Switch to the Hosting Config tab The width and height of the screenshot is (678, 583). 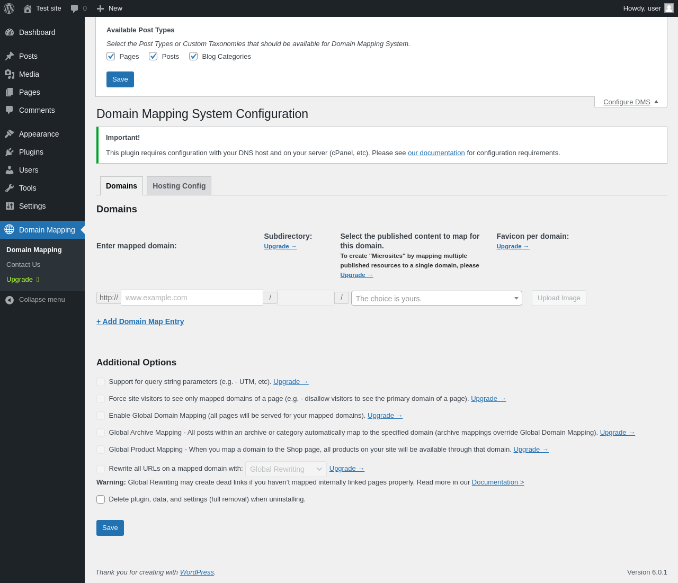point(179,186)
